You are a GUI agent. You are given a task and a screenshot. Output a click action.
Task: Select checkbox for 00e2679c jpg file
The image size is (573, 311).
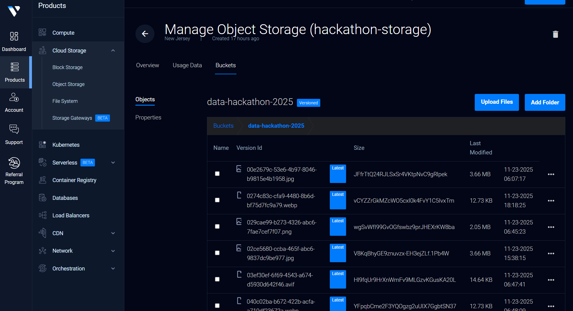pos(217,174)
